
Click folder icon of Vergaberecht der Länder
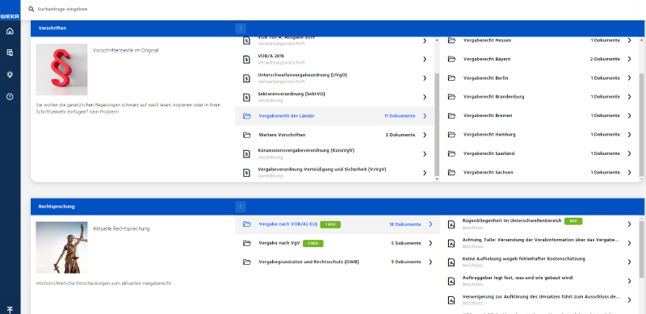pyautogui.click(x=247, y=116)
